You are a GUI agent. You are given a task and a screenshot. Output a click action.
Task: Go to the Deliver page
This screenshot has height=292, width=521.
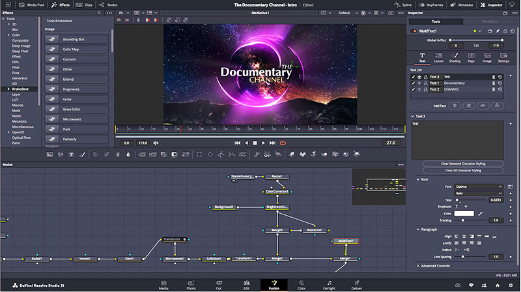tap(356, 285)
